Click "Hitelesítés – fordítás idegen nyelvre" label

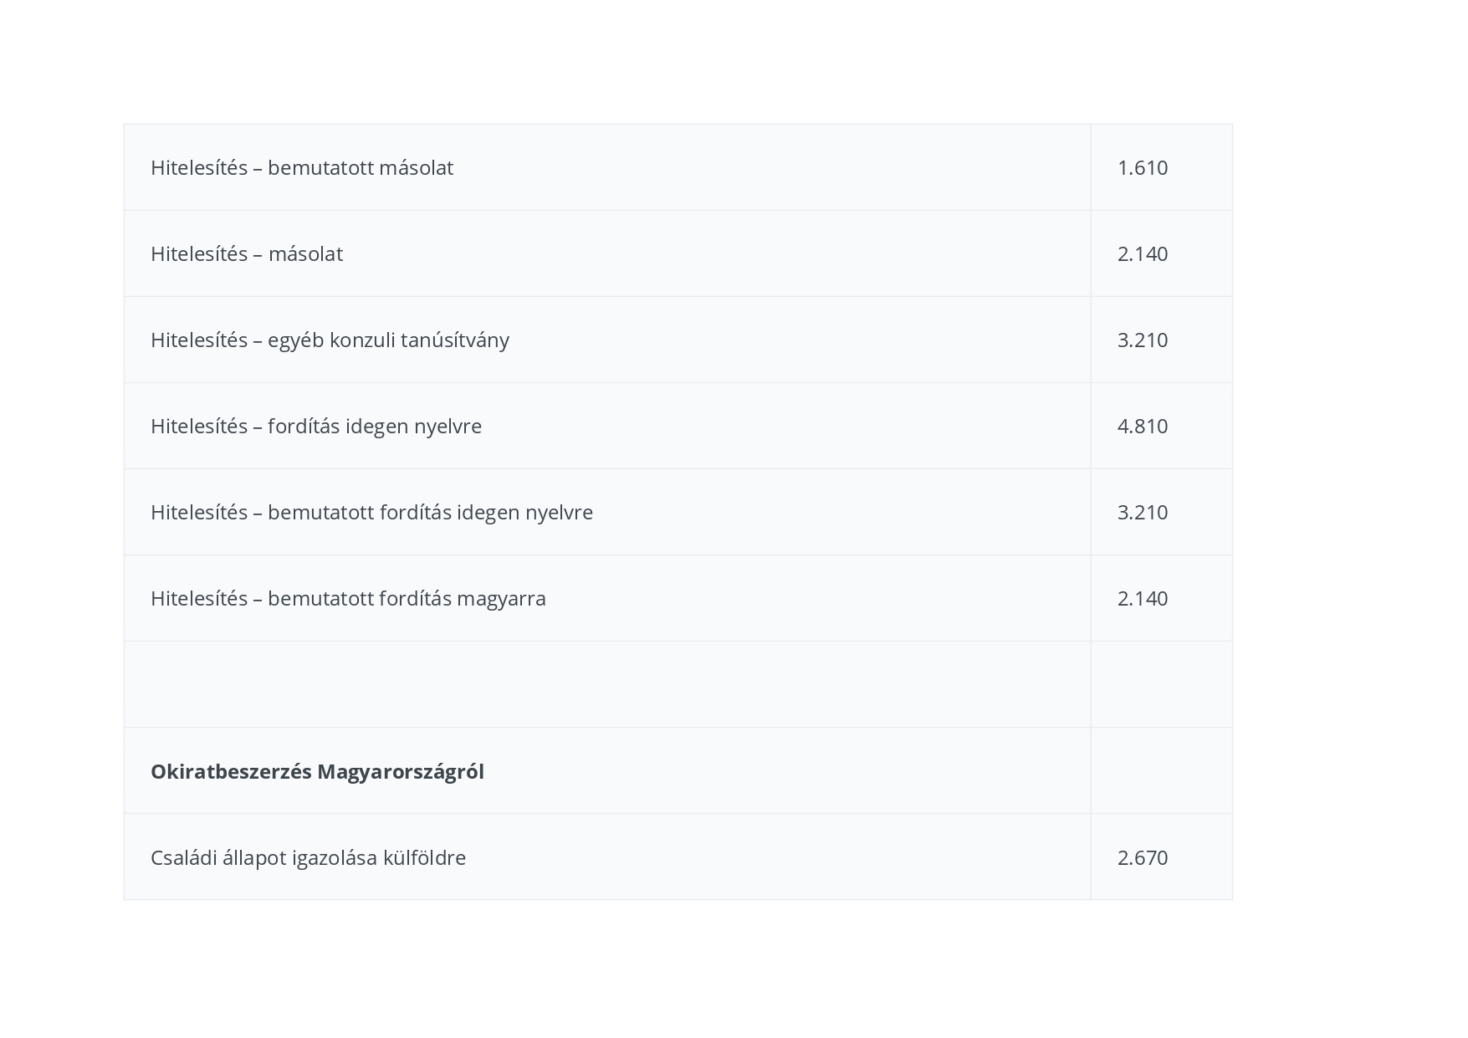[x=316, y=426]
